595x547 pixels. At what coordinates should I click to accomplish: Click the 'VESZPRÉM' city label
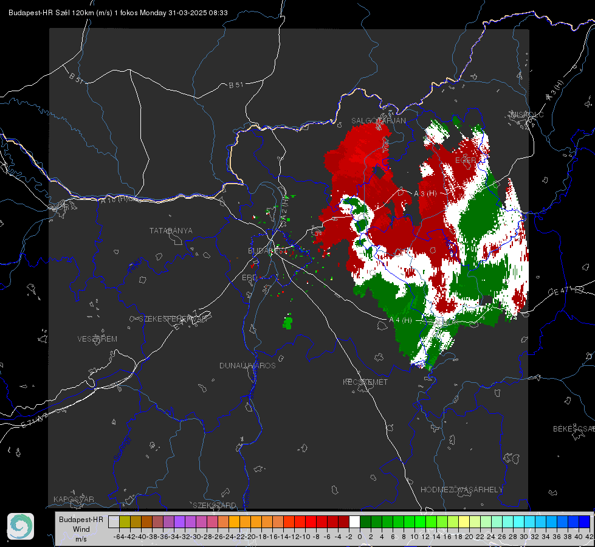(97, 339)
